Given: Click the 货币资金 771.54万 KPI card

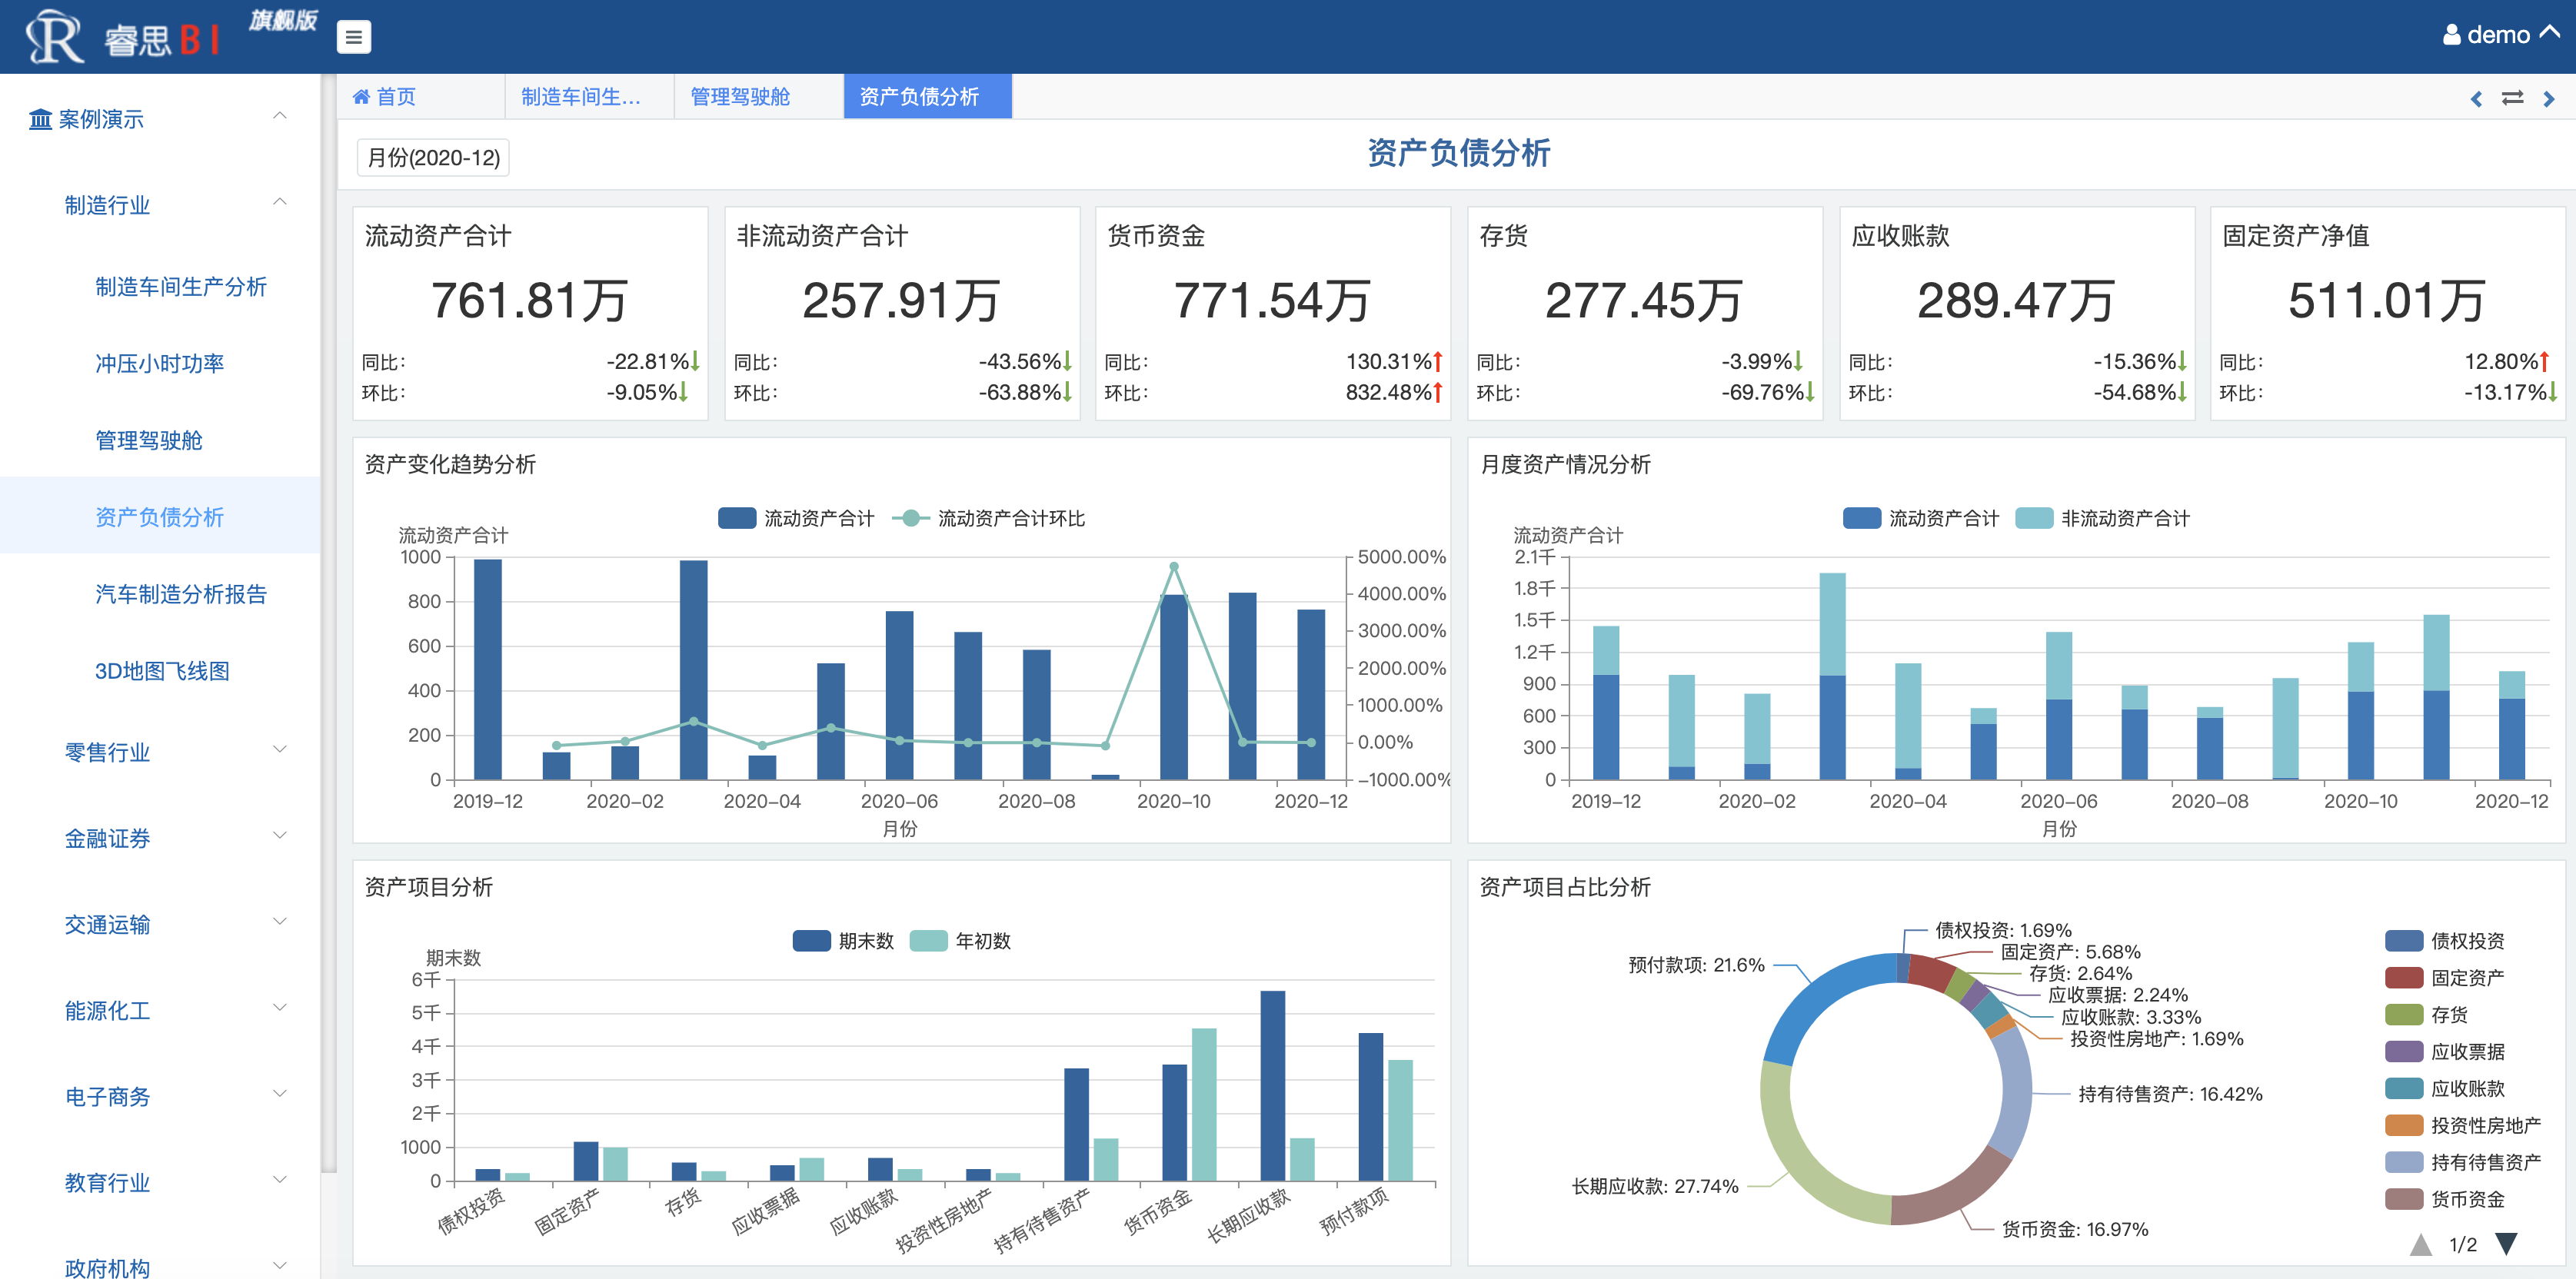Looking at the screenshot, I should click(x=1272, y=314).
